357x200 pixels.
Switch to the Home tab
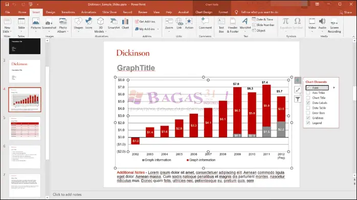tap(22, 12)
